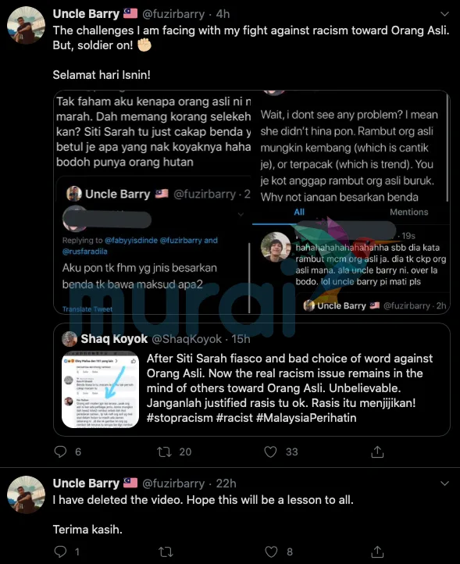Open Shaq Koyok's profile name

[114, 338]
